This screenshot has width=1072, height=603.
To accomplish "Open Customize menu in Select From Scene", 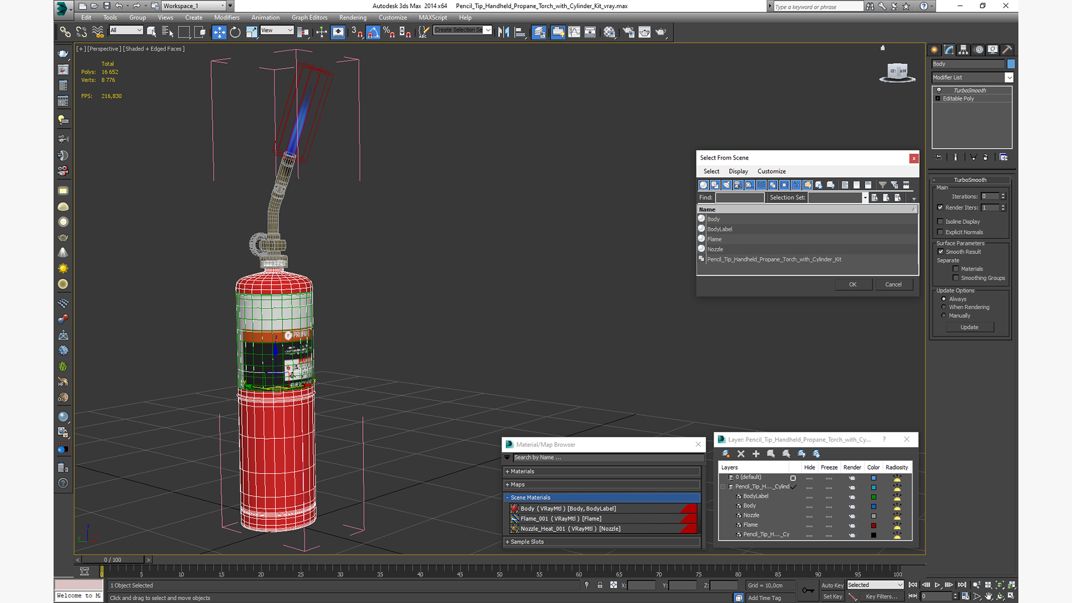I will tap(772, 171).
